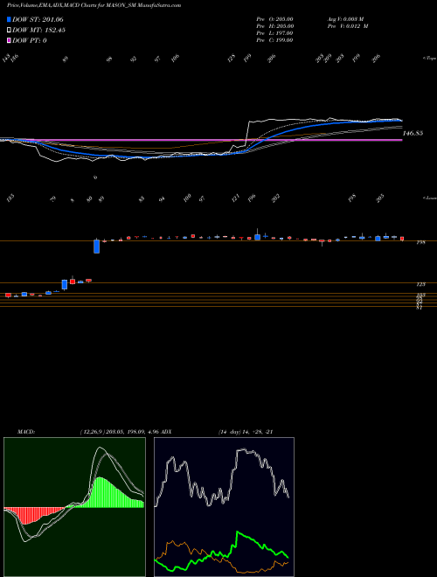Screen dimensions: 437x577
Task: Select the DOW PT: 0 label
Action: tap(30, 40)
